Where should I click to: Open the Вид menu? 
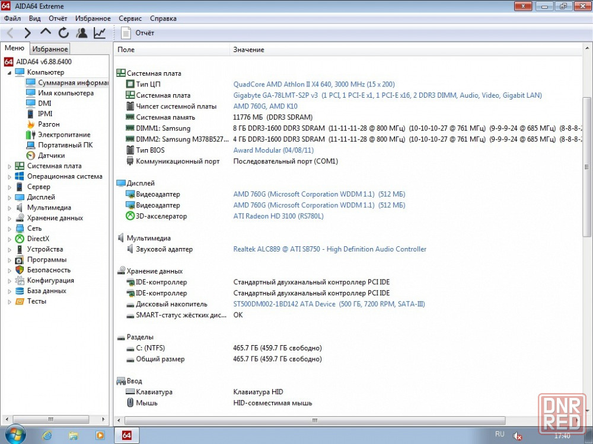(35, 18)
